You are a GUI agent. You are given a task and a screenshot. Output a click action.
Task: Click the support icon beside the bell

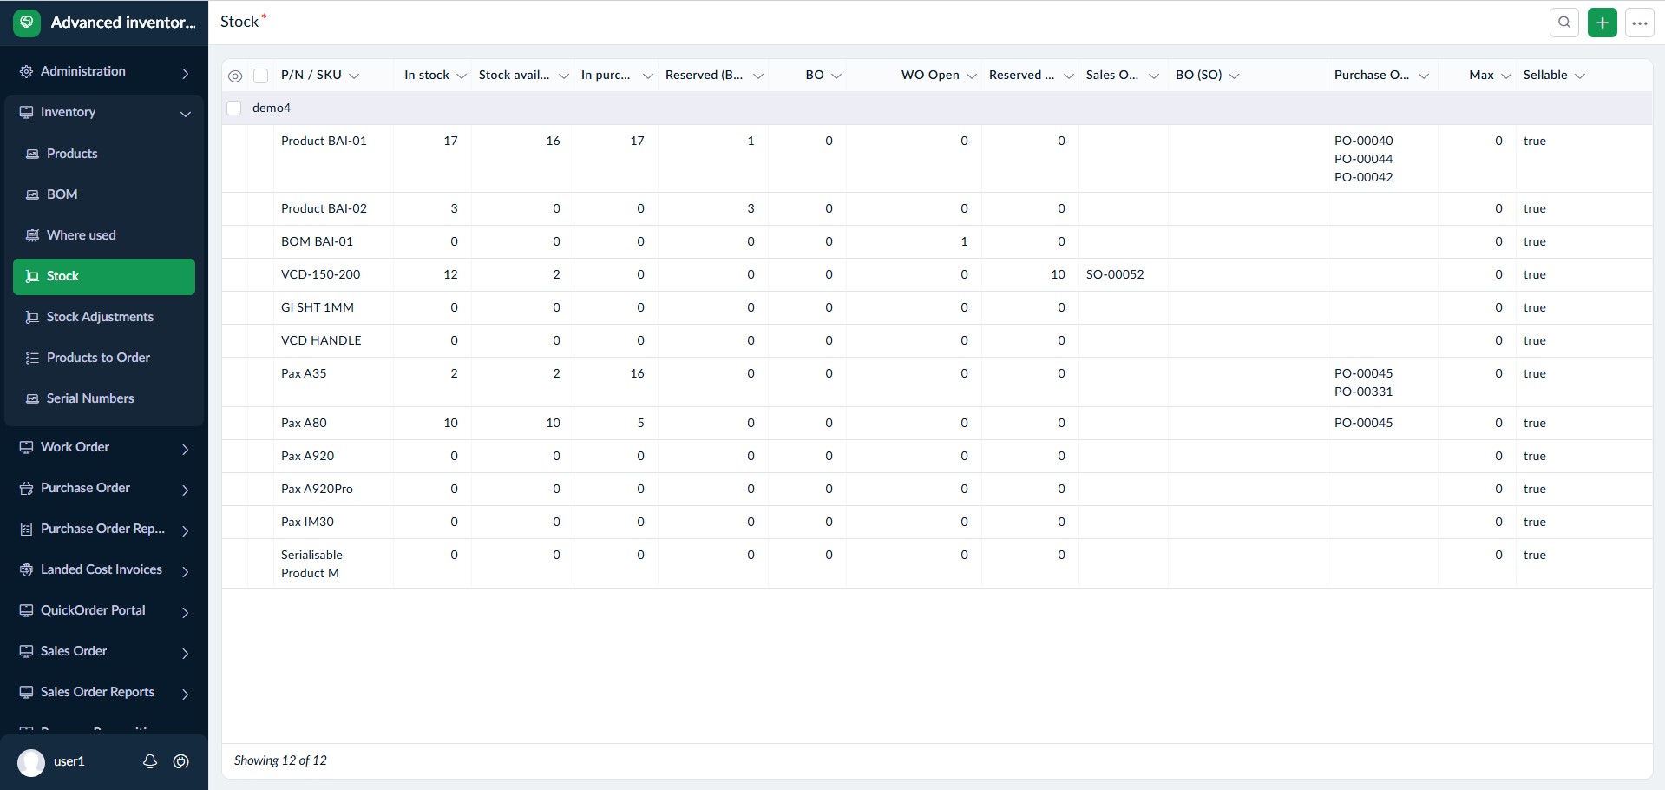(x=181, y=761)
